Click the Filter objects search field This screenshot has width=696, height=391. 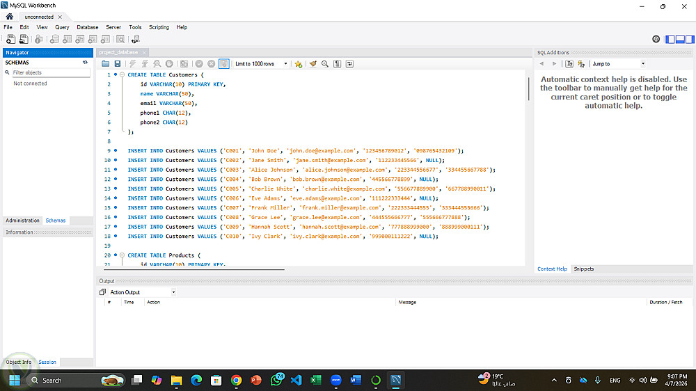pos(50,72)
